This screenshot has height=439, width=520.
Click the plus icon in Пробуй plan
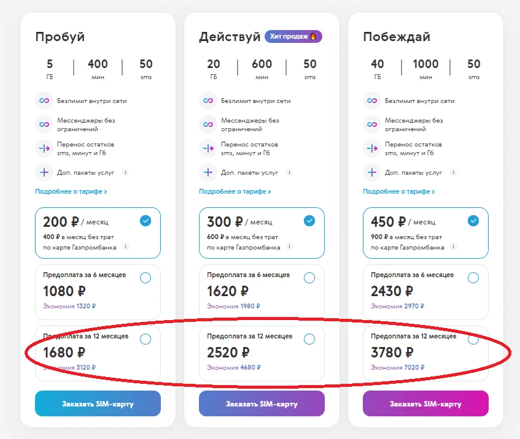click(x=44, y=172)
